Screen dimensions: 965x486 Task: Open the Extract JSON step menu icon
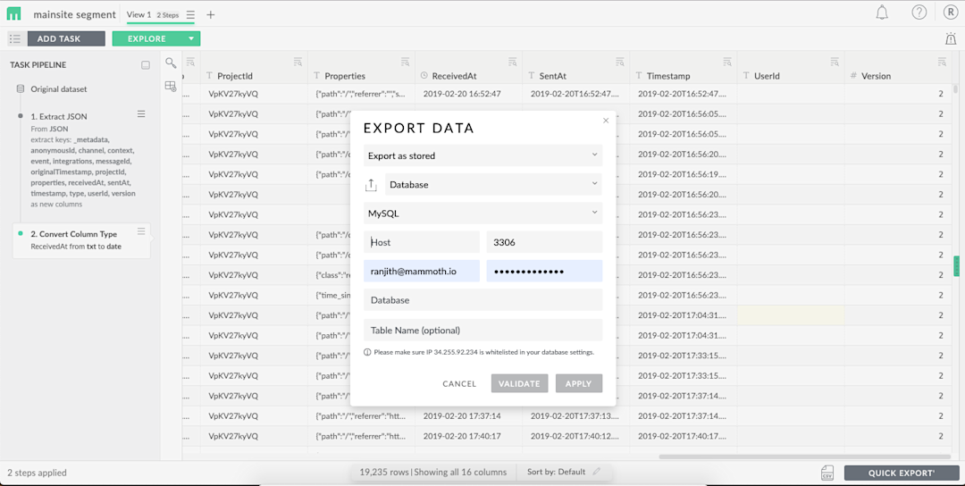click(x=141, y=113)
